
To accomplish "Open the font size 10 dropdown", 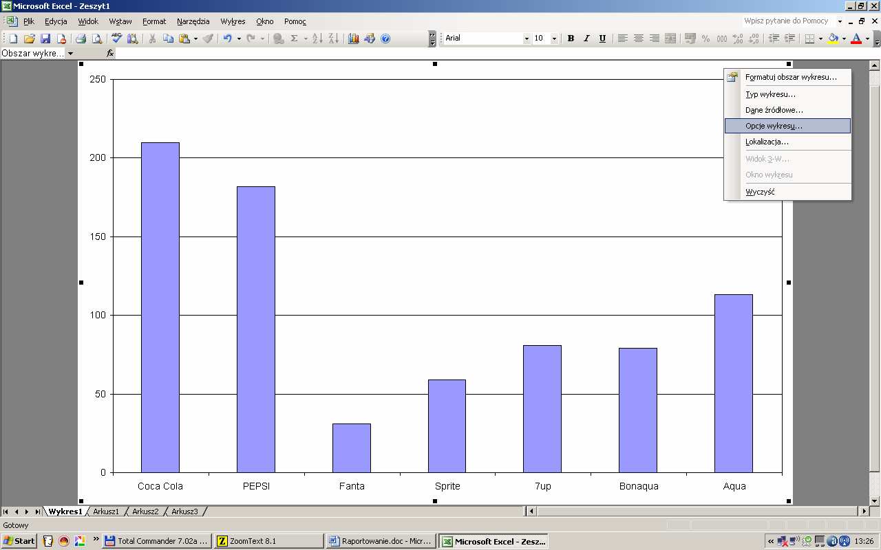I will coord(555,38).
